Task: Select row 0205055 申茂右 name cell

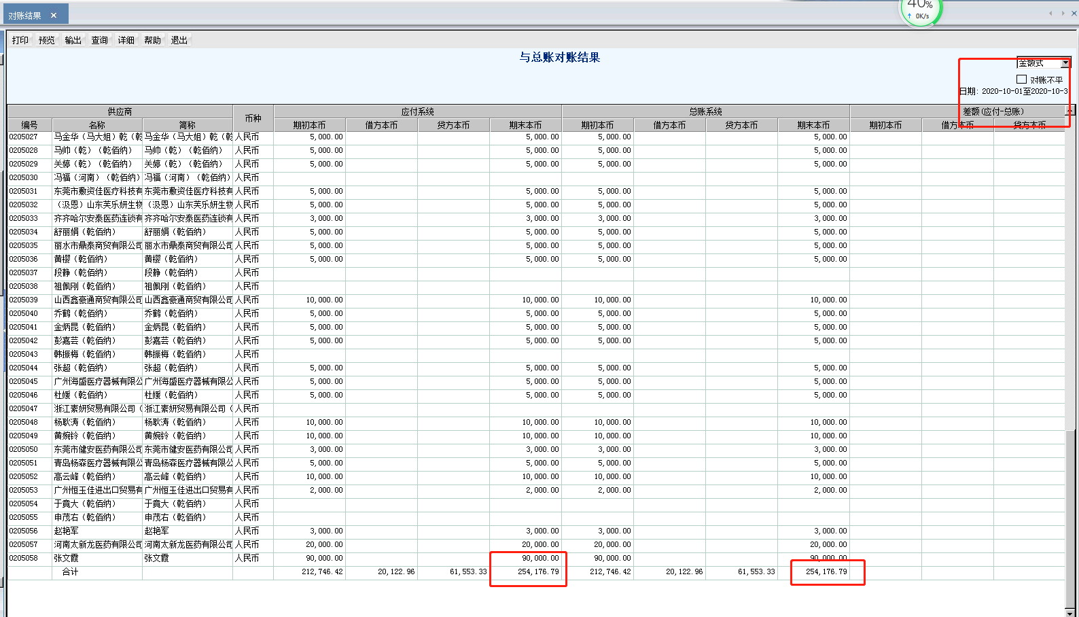Action: (x=97, y=517)
